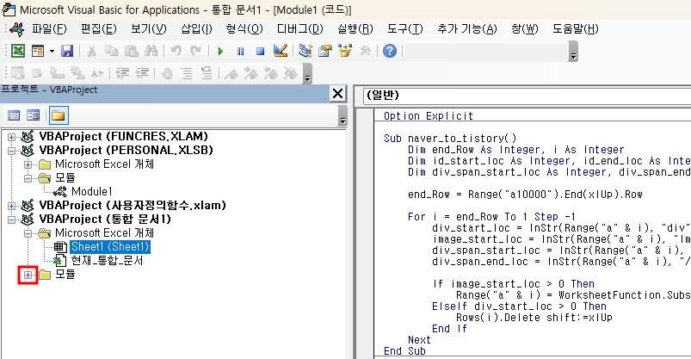
Task: Run the macro with the green play icon
Action: pos(221,51)
